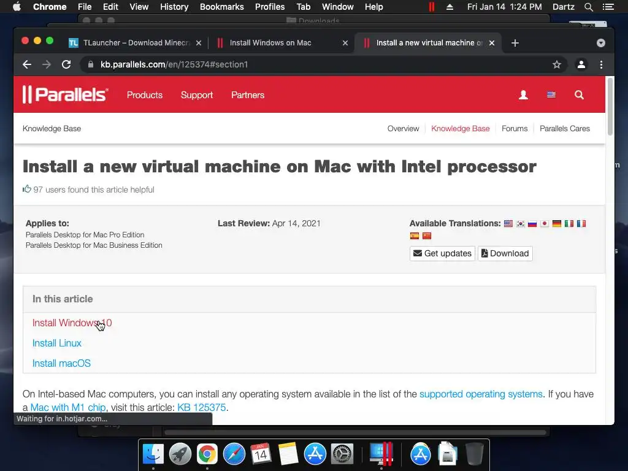This screenshot has height=471, width=628.
Task: Open Finder from the Dock
Action: click(153, 454)
